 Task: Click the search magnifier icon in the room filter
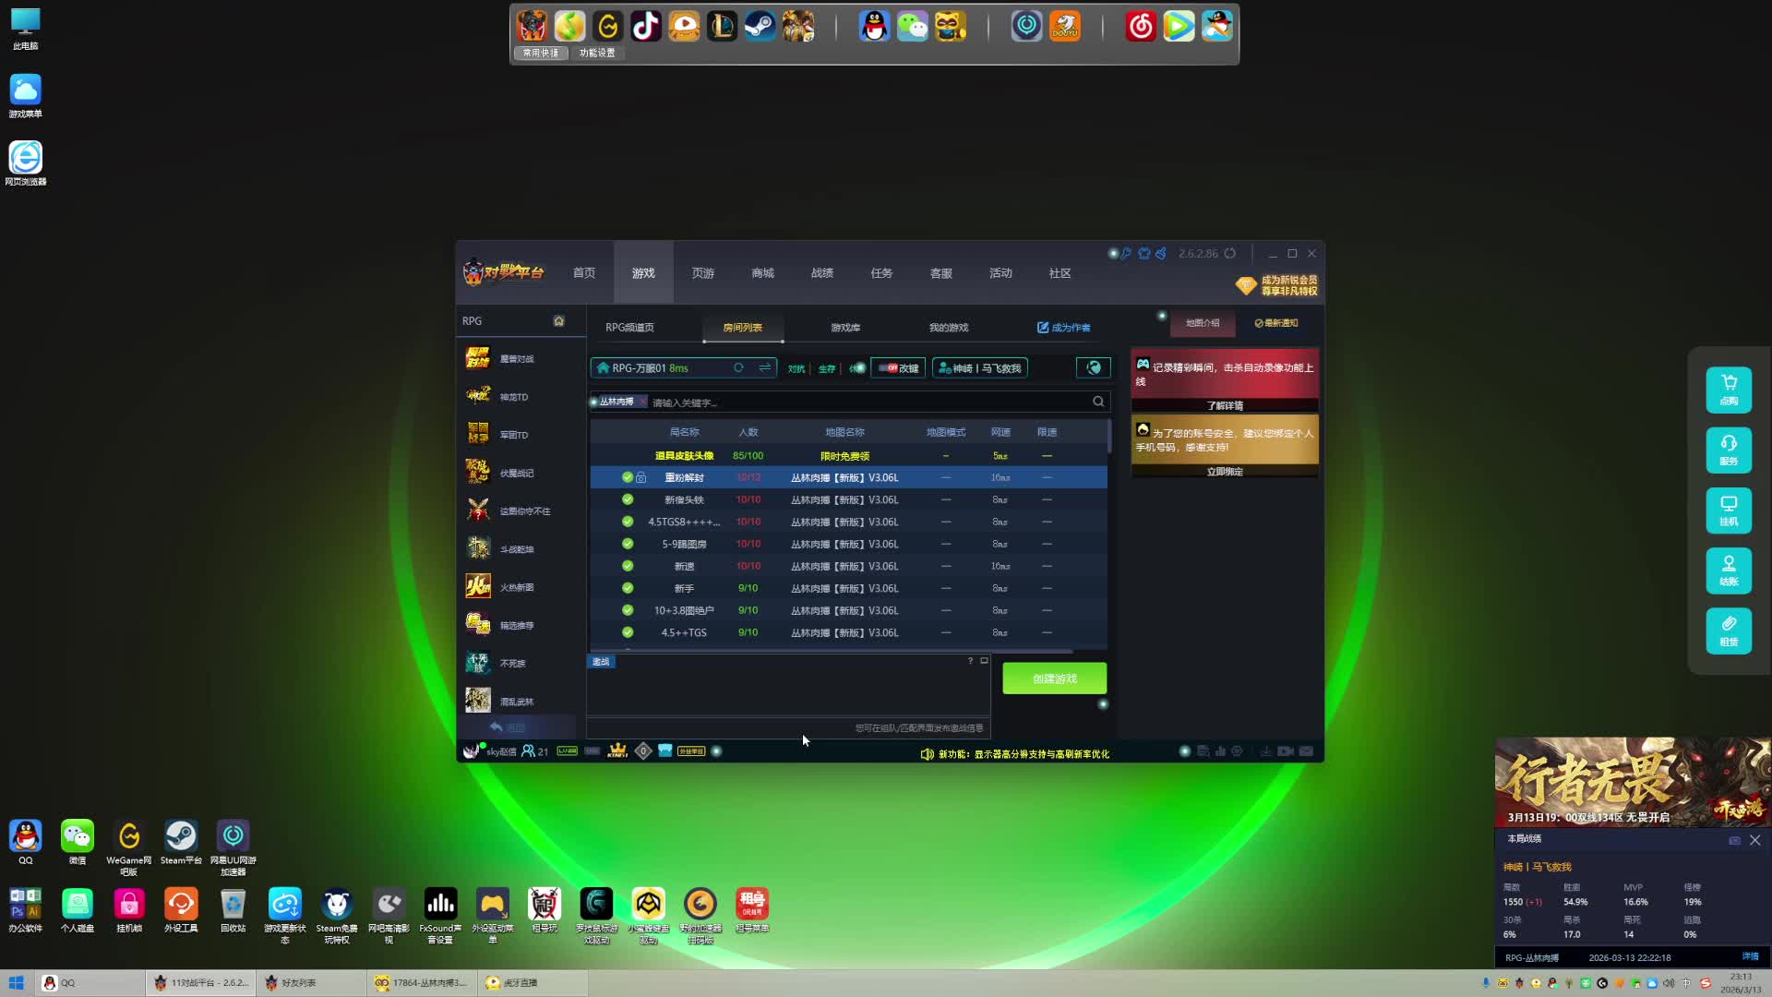click(x=1098, y=402)
